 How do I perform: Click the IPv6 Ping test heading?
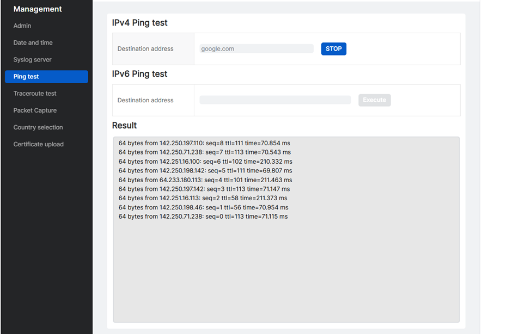pos(140,74)
